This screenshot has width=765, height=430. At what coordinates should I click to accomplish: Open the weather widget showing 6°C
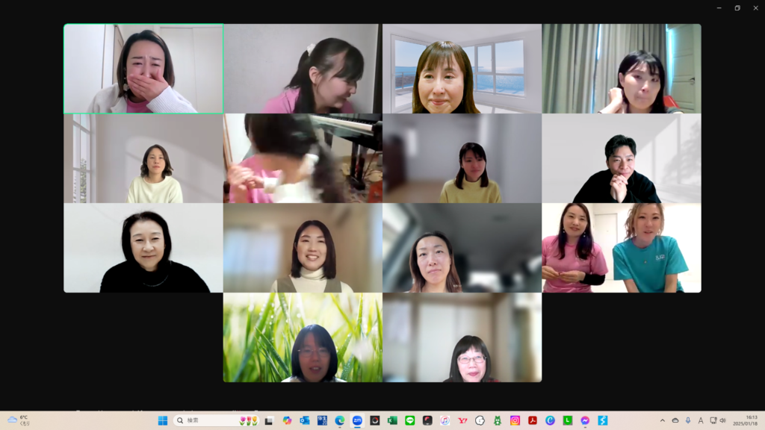coord(19,420)
